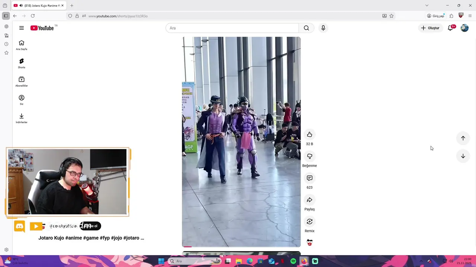Click Giriş yap sign-in in browser toolbar
476x267 pixels.
(435, 16)
